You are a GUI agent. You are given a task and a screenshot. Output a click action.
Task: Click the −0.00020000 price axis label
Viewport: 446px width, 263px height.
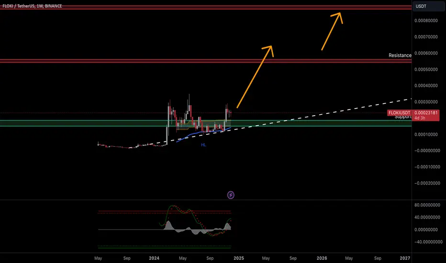pyautogui.click(x=427, y=183)
